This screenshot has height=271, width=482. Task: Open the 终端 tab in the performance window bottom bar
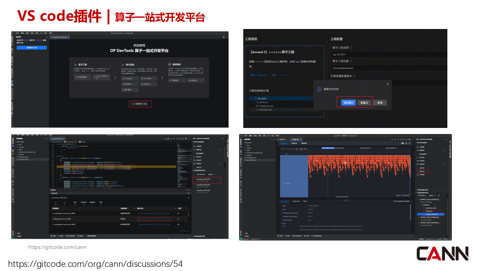tap(307, 236)
